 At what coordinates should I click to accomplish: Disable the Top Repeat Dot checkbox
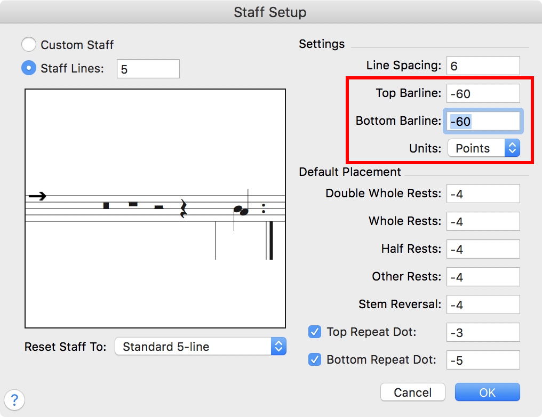pyautogui.click(x=314, y=332)
